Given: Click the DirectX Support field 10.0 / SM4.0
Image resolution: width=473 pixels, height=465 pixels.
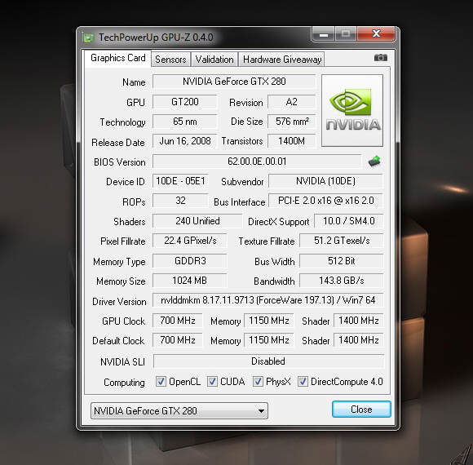Looking at the screenshot, I should [x=349, y=221].
